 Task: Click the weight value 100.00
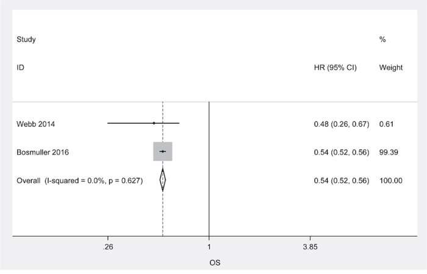(x=391, y=181)
